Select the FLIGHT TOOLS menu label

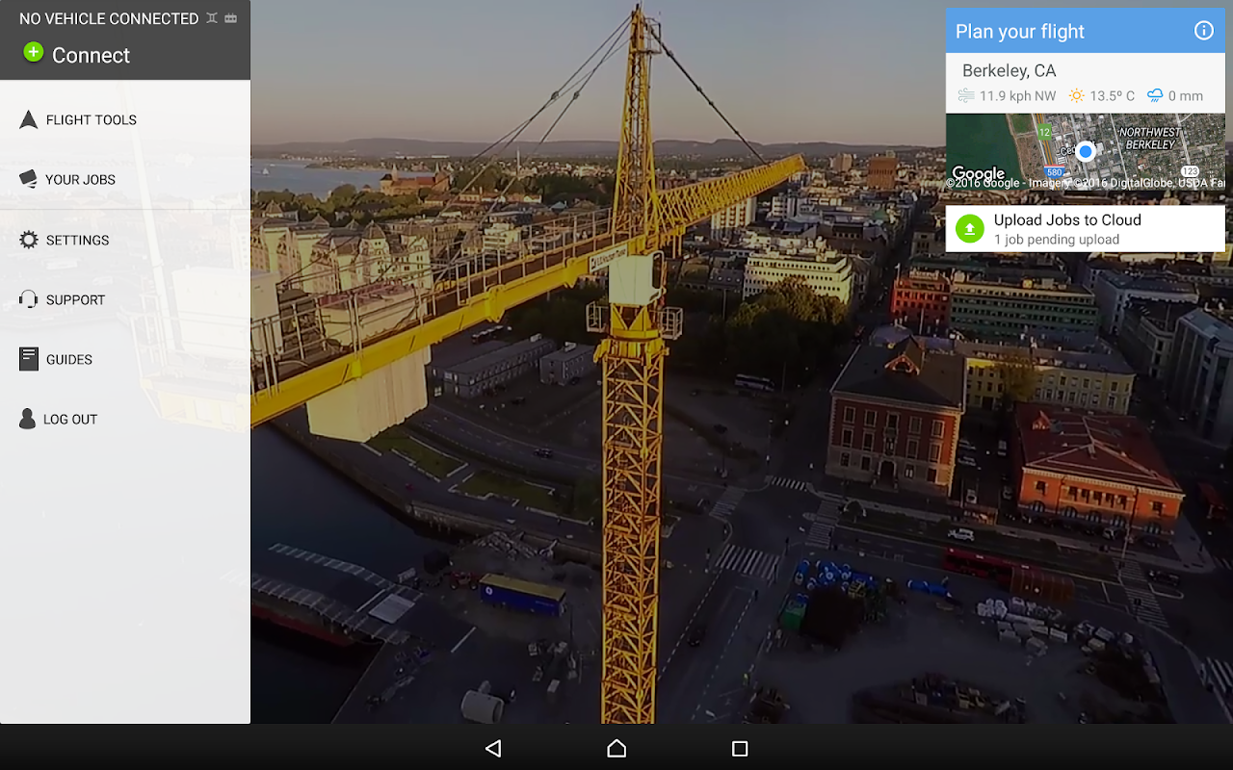(x=92, y=120)
